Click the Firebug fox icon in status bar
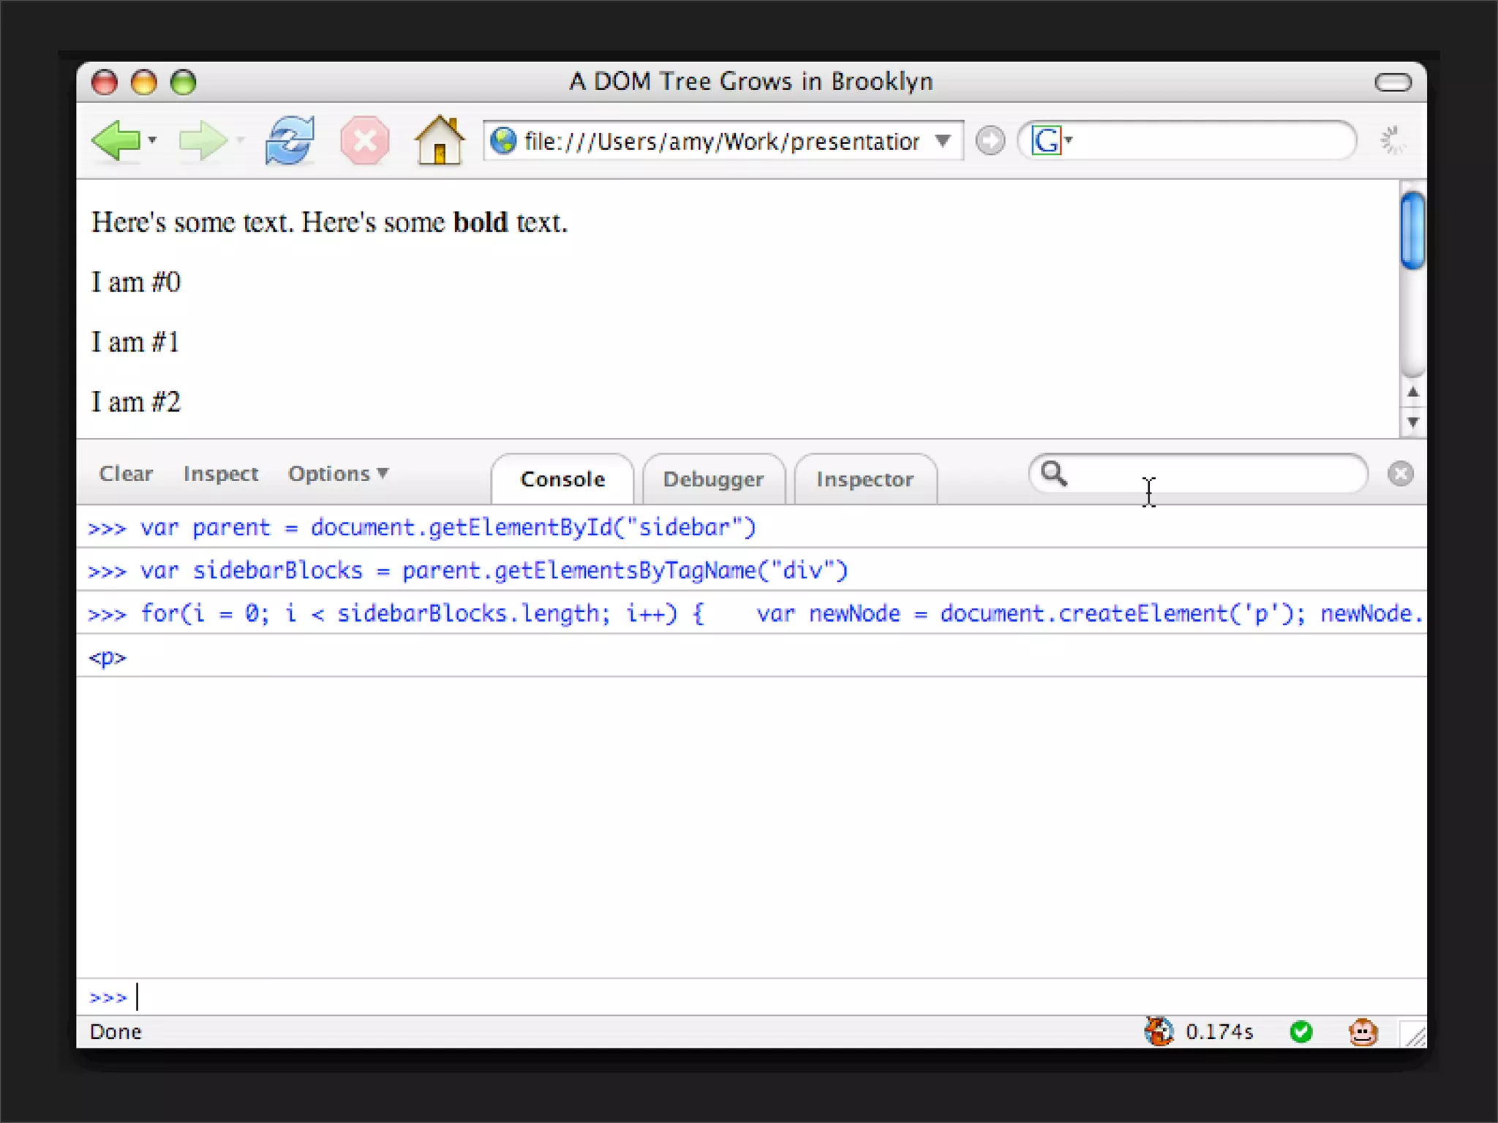 click(1159, 1032)
